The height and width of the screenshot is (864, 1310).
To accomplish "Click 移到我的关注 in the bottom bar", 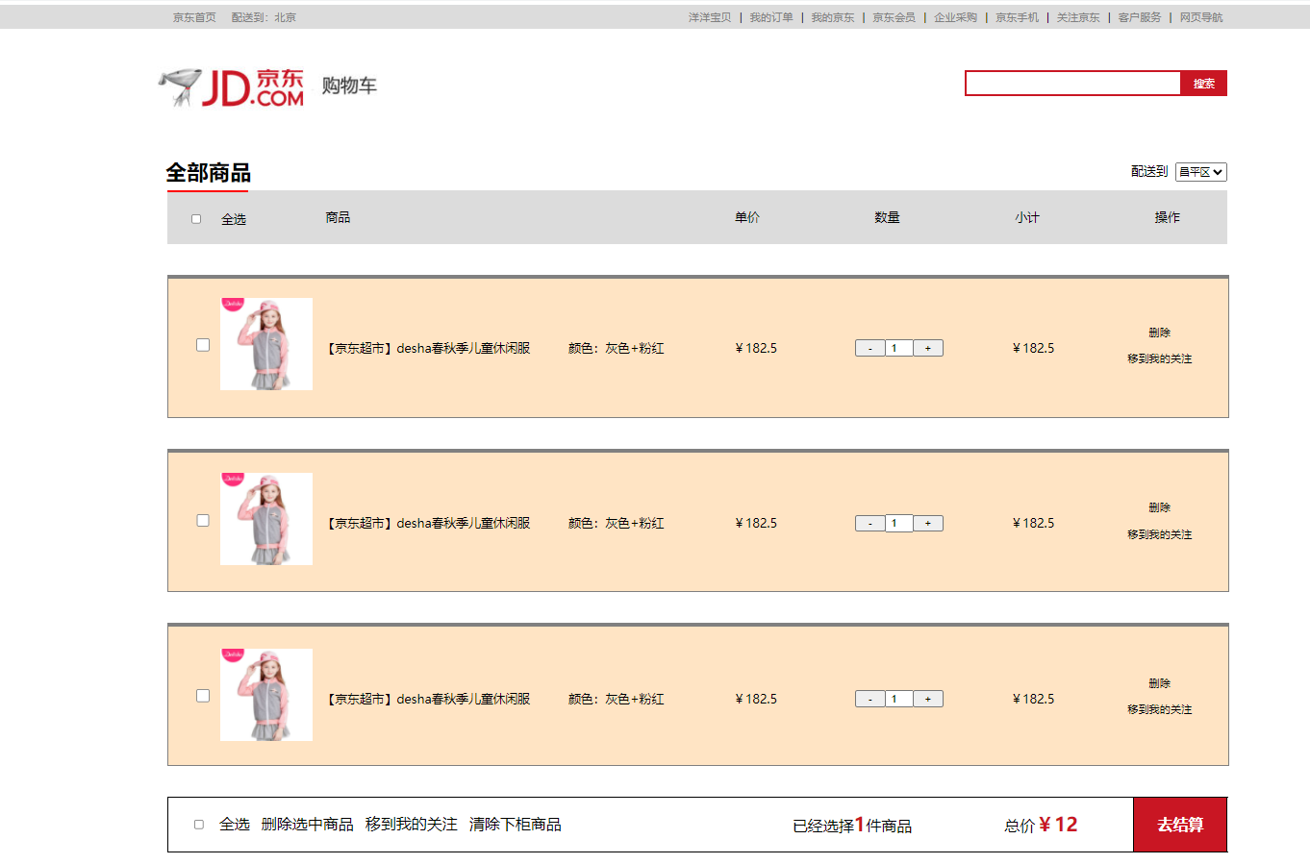I will tap(412, 825).
